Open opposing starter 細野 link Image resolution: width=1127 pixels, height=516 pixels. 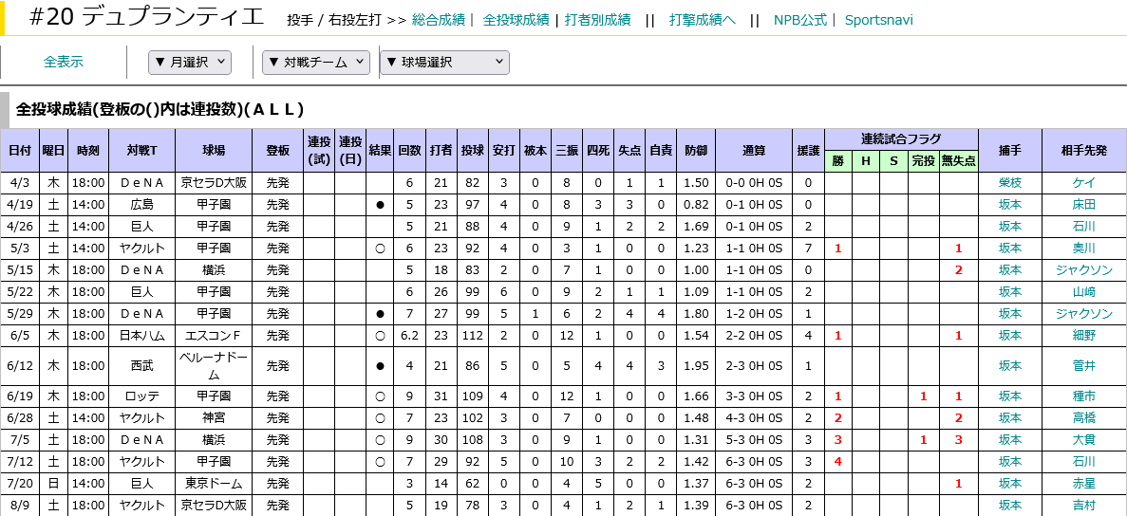[1083, 336]
